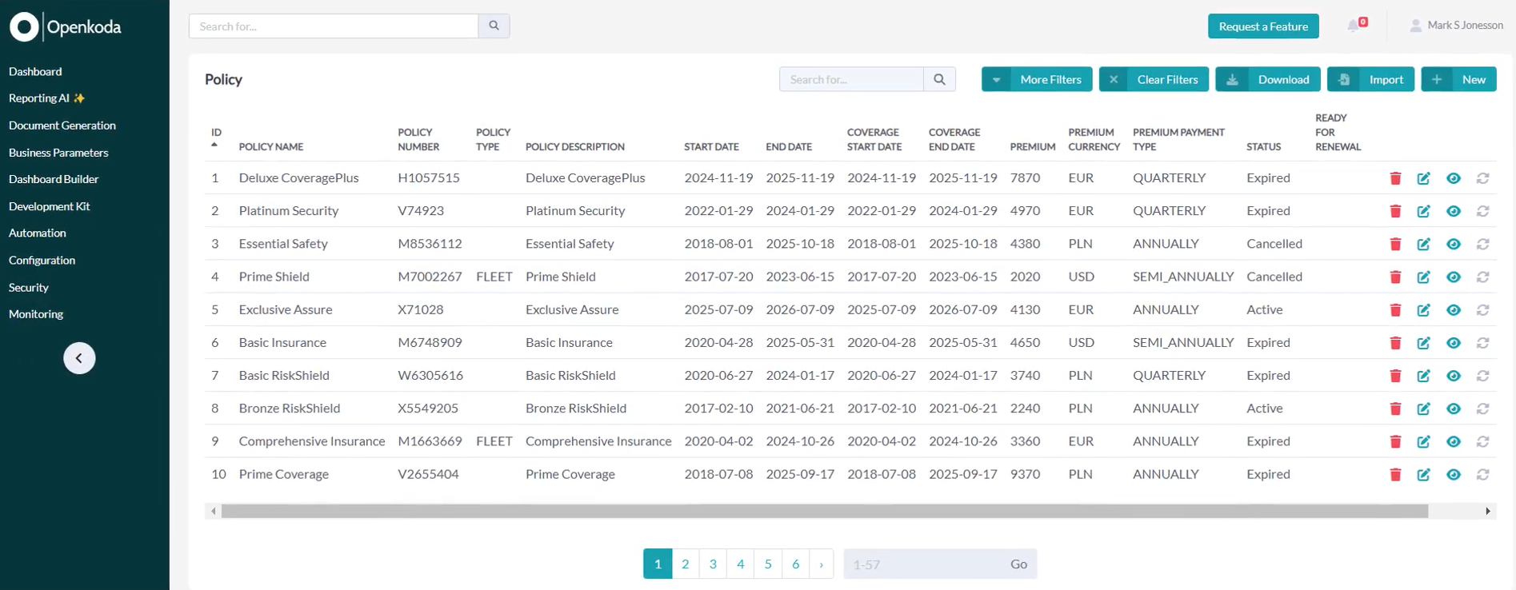Click the top bar search magnifier button

coord(494,26)
